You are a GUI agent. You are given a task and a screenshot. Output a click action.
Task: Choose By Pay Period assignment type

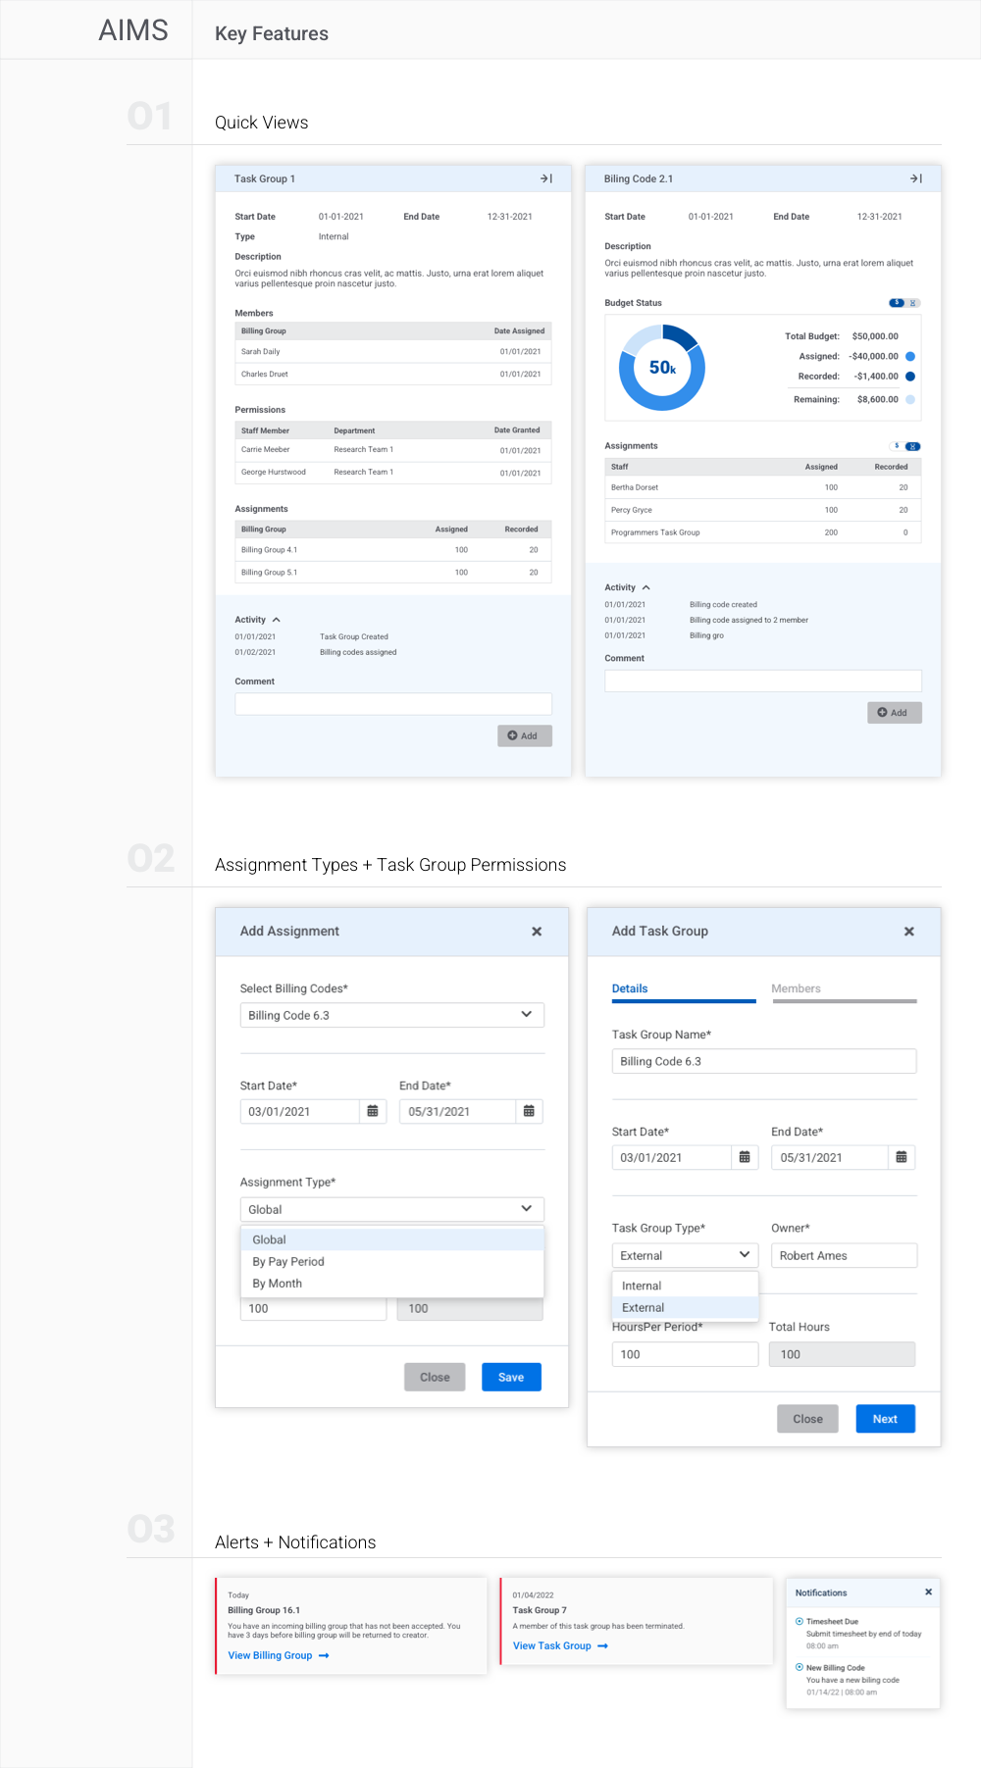click(x=288, y=1262)
